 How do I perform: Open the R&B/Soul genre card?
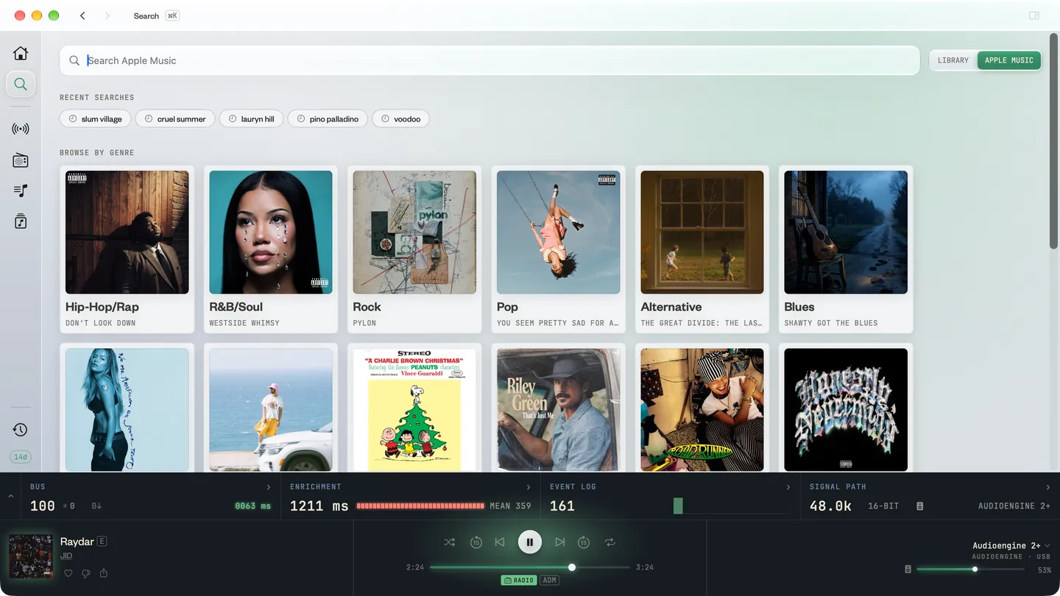click(x=271, y=249)
